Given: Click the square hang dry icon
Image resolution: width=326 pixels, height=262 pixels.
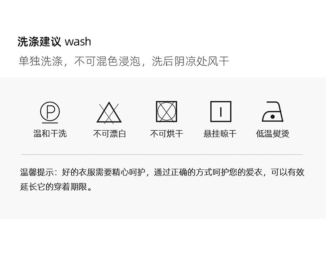Looking at the screenshot, I should coord(221,112).
